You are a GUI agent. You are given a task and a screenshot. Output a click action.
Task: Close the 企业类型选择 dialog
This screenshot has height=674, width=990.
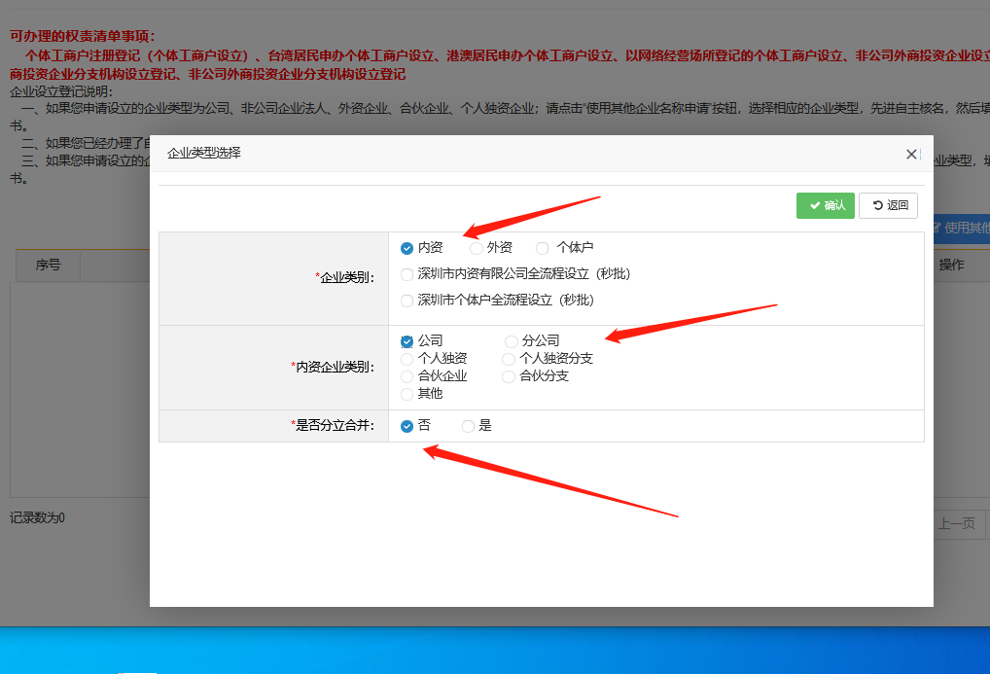(911, 154)
